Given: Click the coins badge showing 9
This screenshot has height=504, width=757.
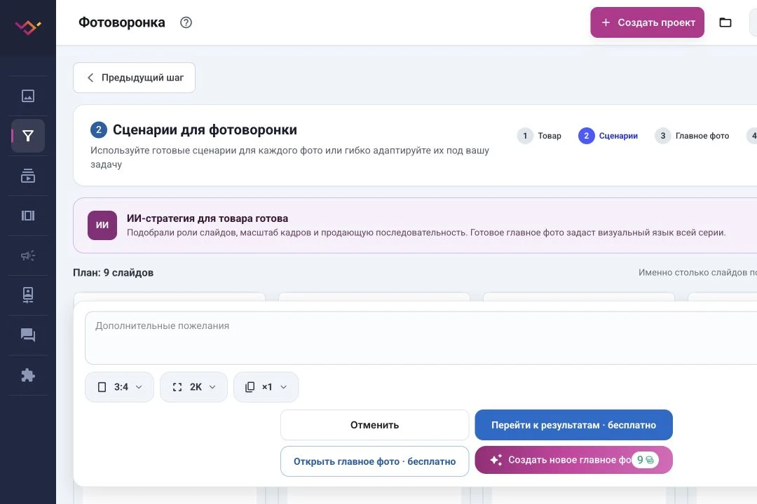Looking at the screenshot, I should 645,460.
